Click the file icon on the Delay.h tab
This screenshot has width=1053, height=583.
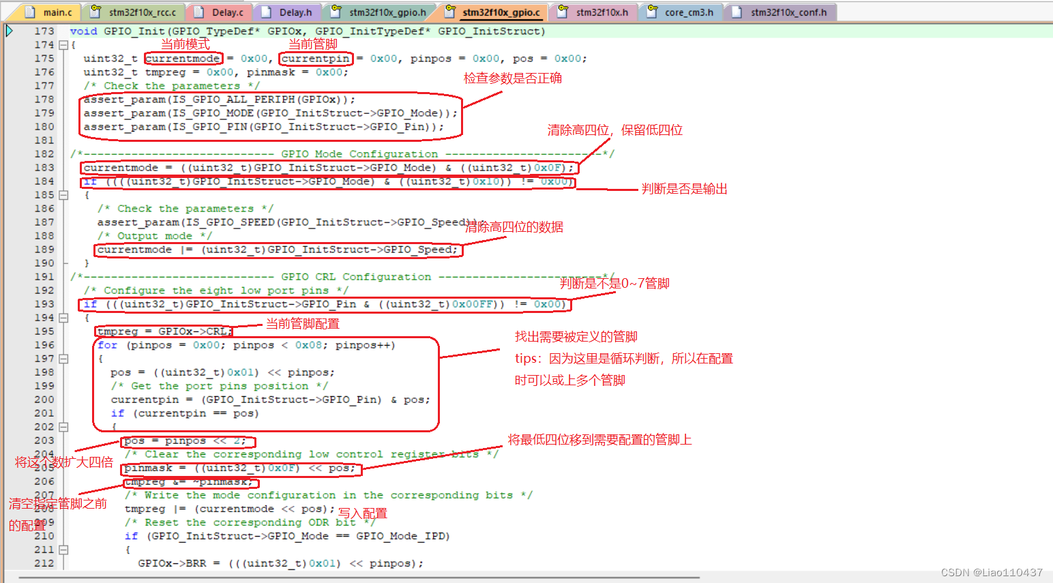pos(266,12)
